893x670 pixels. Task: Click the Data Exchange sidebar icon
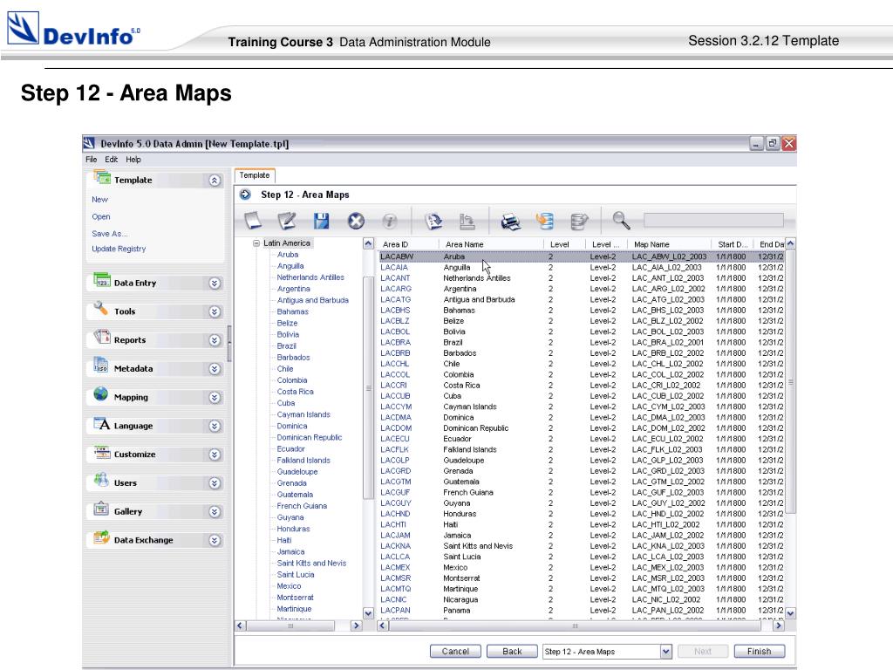(101, 537)
